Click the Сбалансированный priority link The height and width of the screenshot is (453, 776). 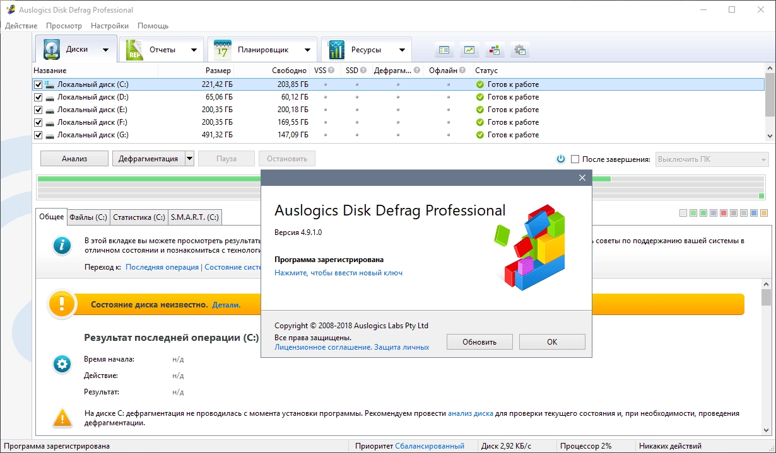[430, 446]
